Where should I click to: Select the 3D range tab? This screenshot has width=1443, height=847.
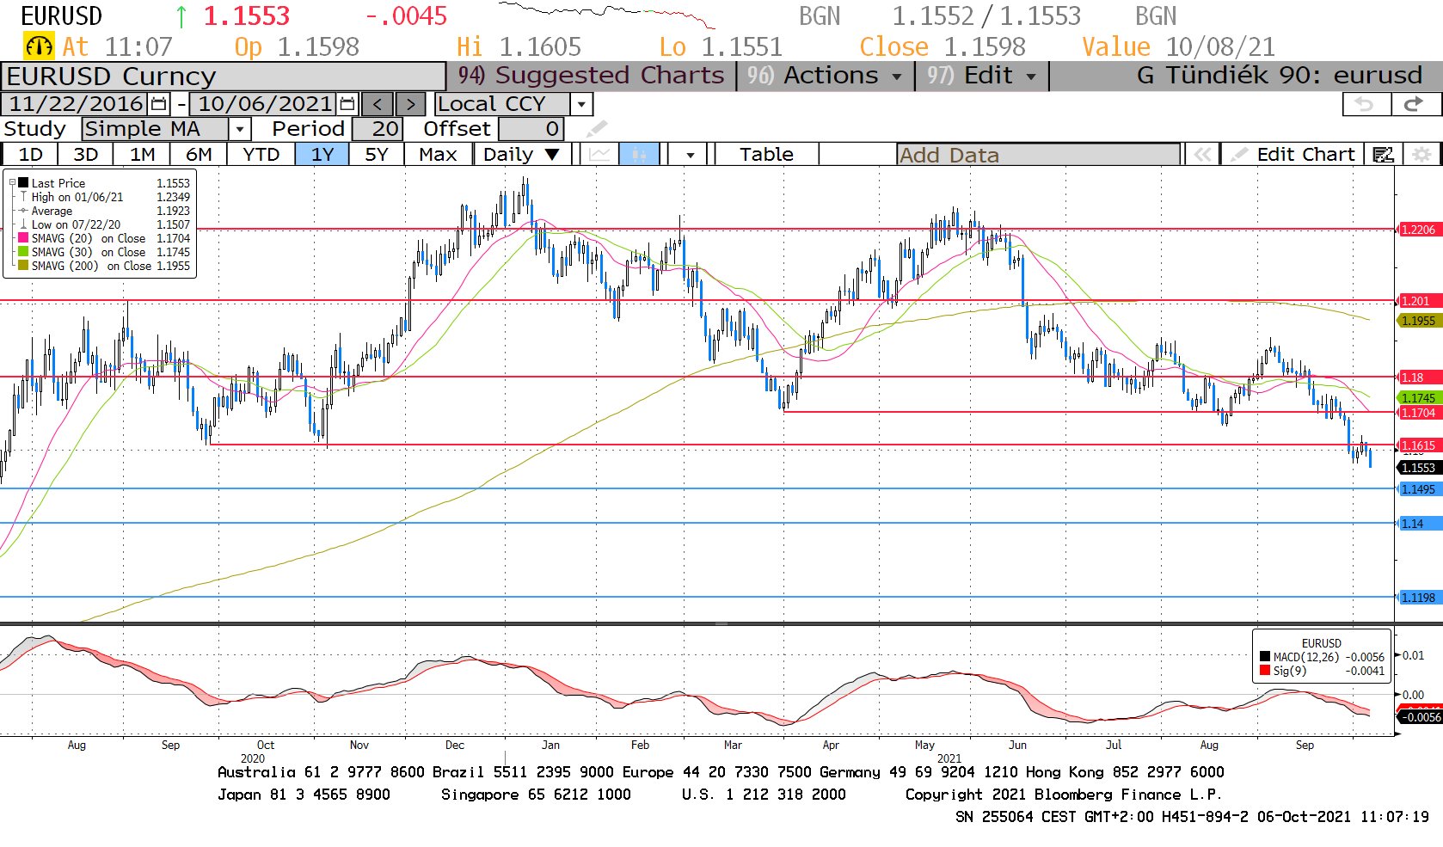[86, 155]
